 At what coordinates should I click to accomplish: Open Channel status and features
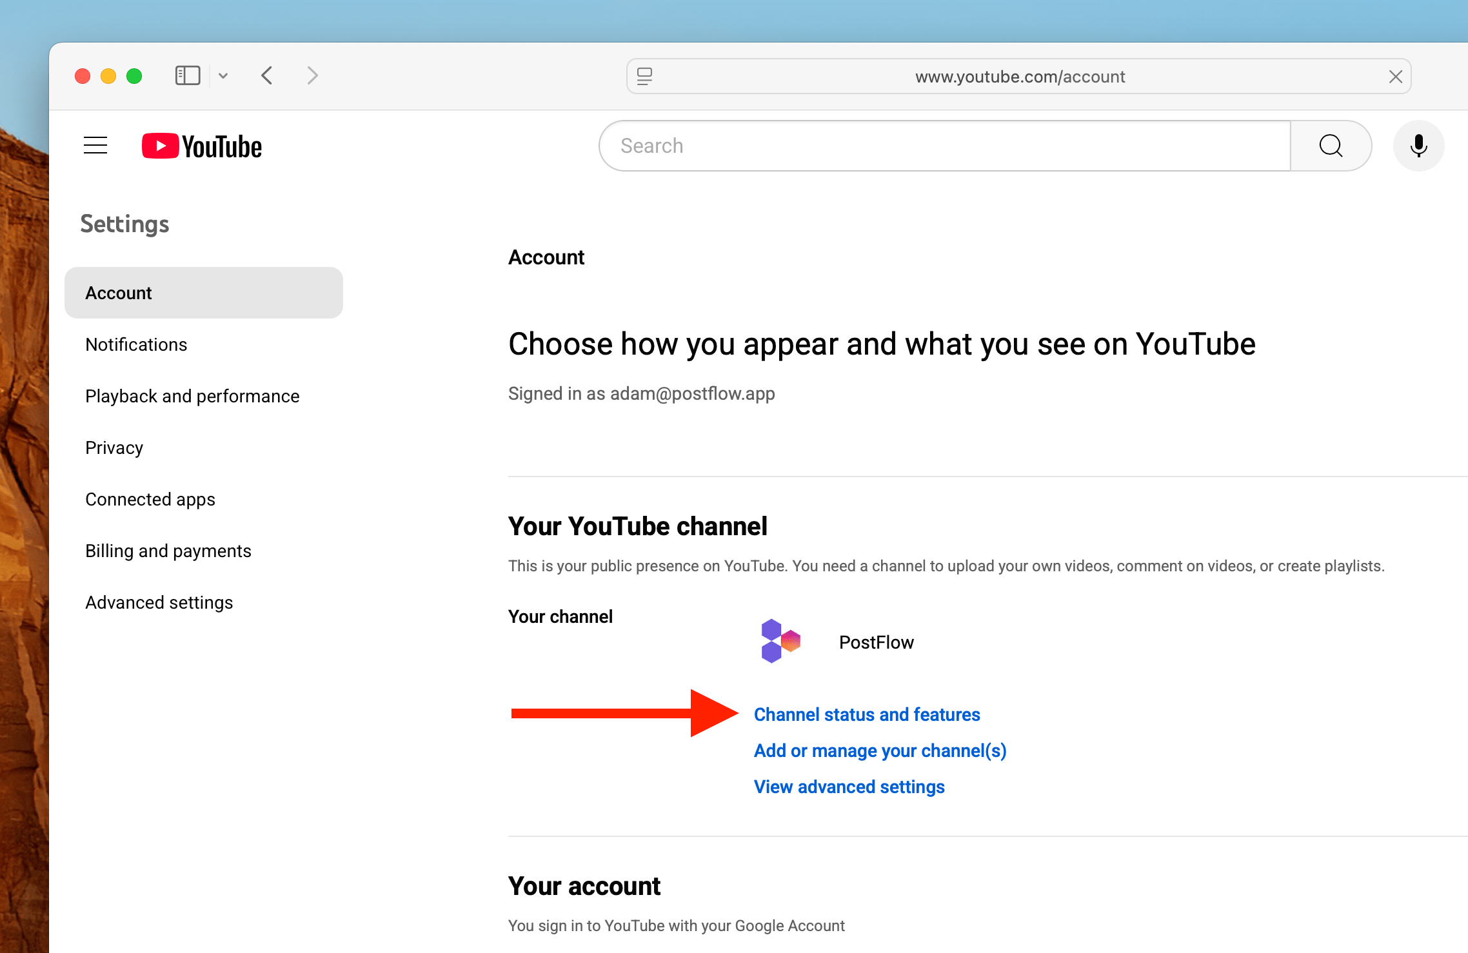click(867, 714)
